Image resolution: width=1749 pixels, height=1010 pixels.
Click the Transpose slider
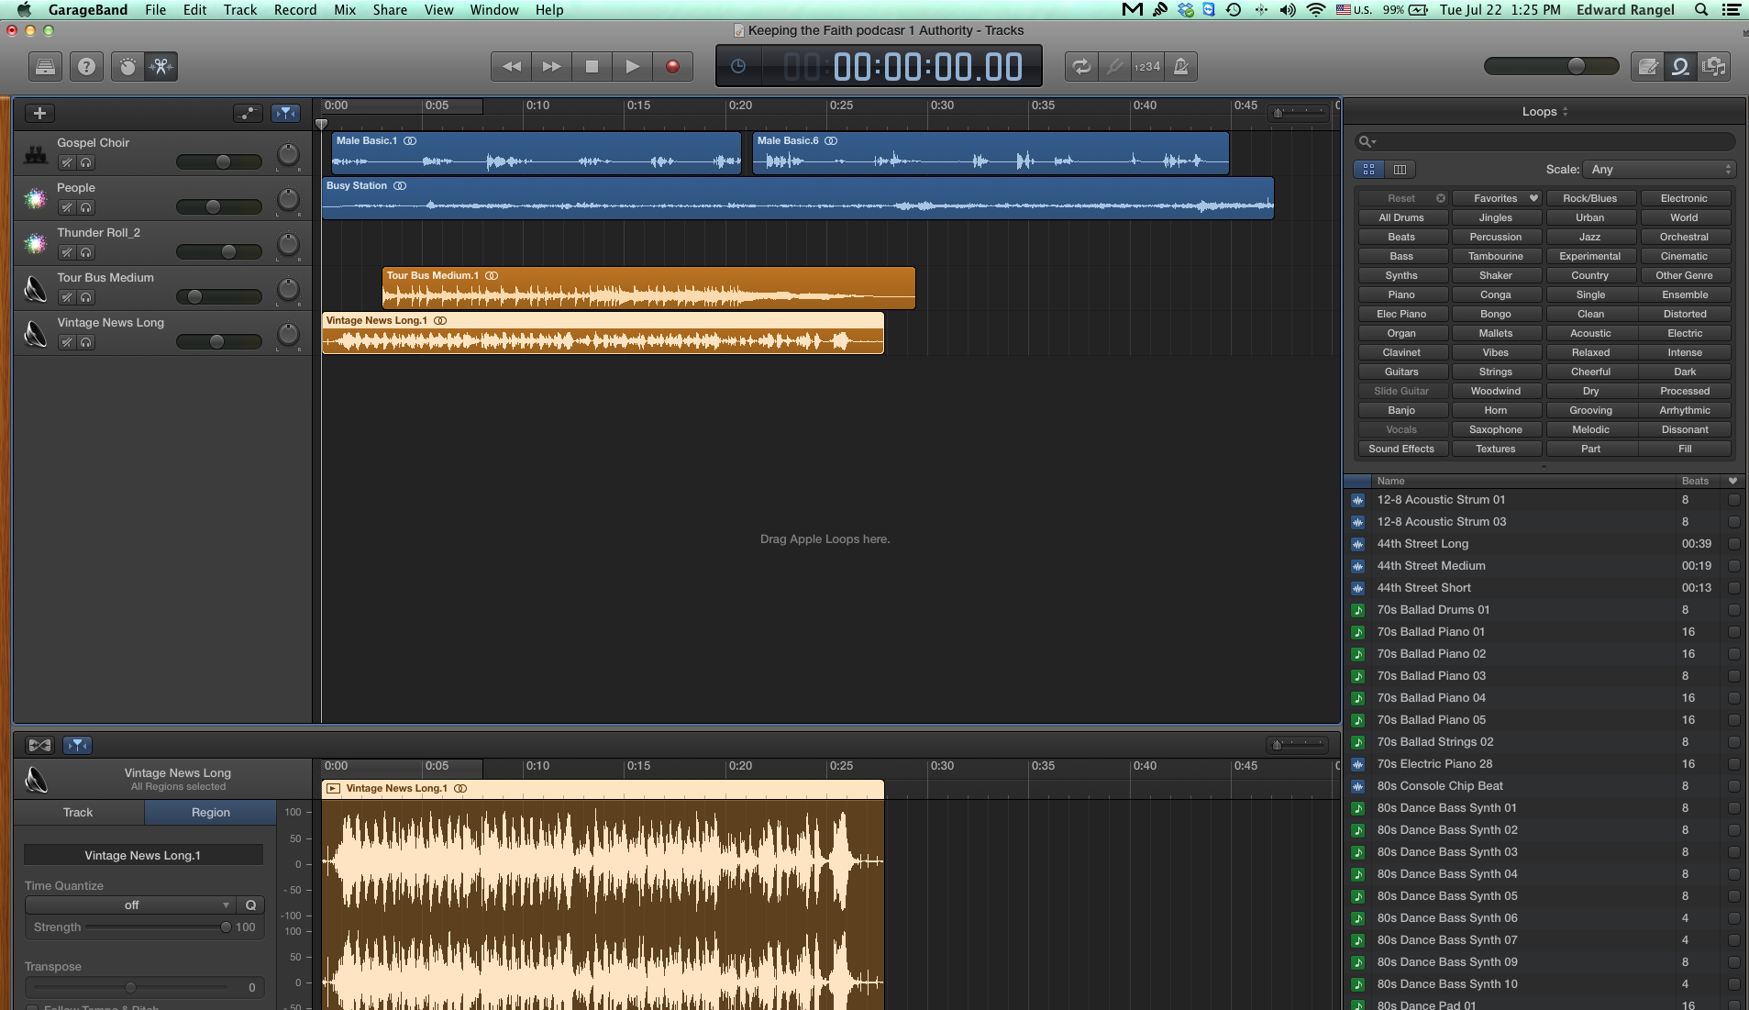(x=129, y=987)
